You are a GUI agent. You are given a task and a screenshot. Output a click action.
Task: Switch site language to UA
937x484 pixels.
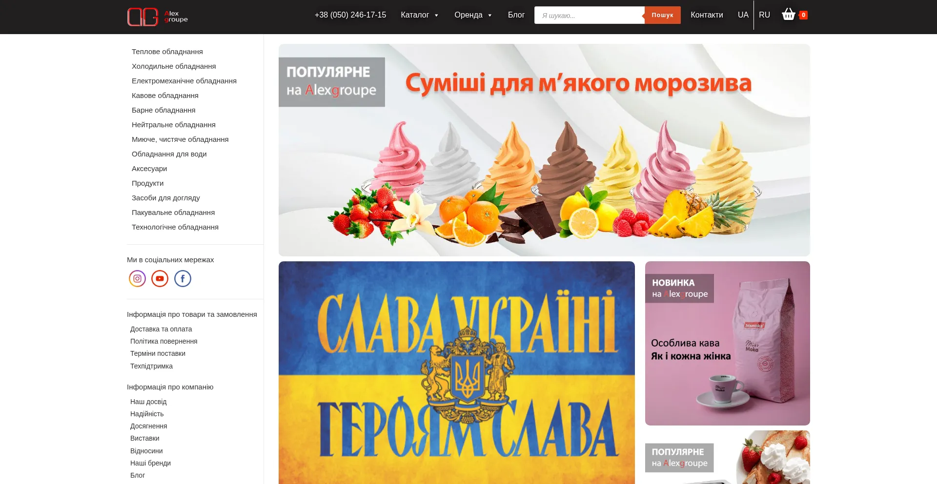[743, 15]
